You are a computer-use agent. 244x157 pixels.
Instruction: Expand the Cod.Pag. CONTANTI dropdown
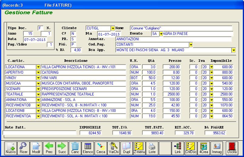[x=191, y=45]
